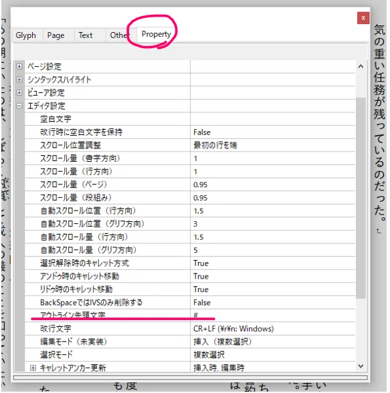Screen dimensions: 390x393
Task: Select スクロール位置調整 property label
Action: click(70, 145)
